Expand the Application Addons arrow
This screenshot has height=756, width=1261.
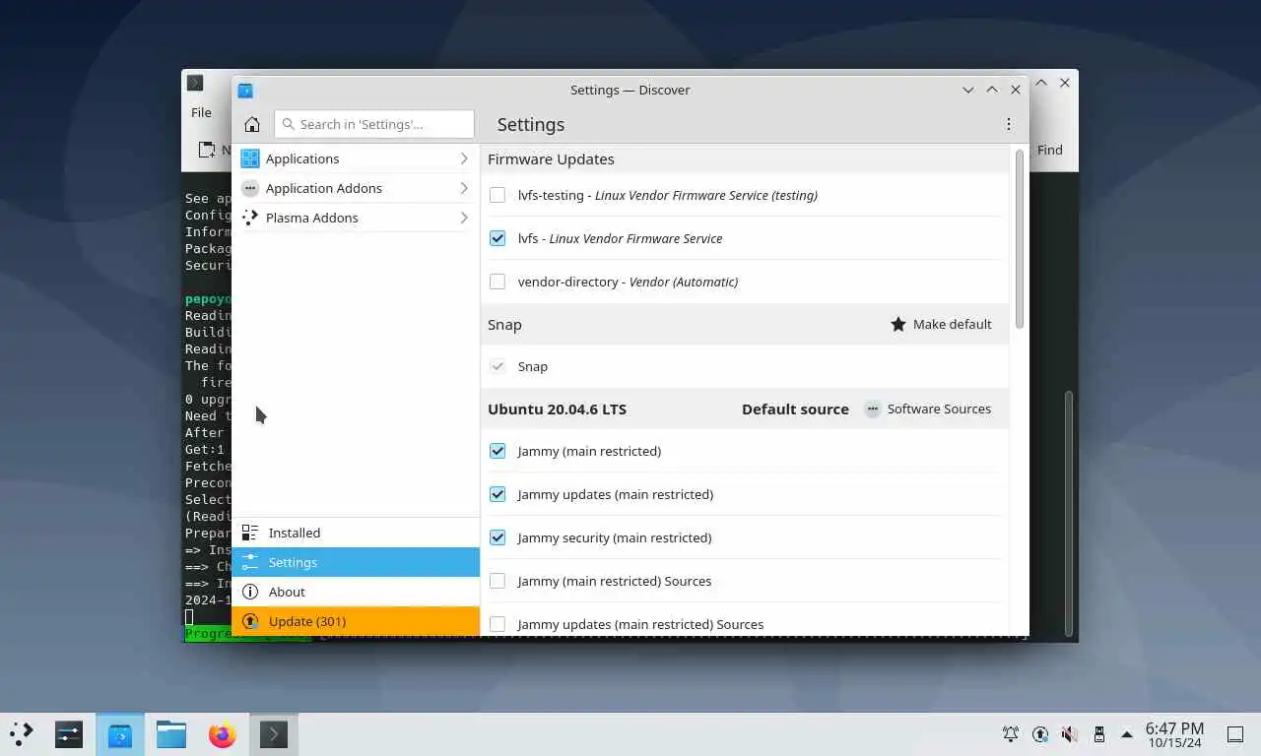pyautogui.click(x=464, y=188)
